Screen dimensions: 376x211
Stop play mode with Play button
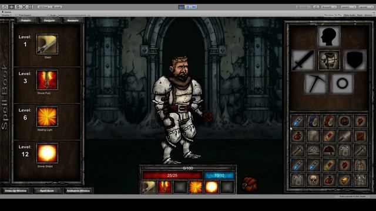point(182,7)
